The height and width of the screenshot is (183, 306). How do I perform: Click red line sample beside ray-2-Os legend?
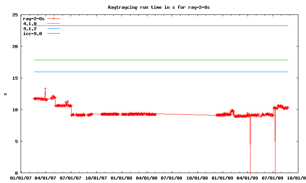54,18
